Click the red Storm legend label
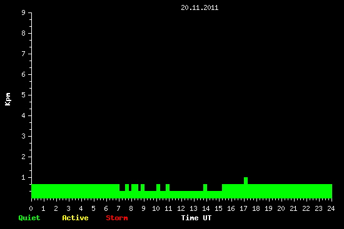The width and height of the screenshot is (344, 229). click(x=117, y=218)
